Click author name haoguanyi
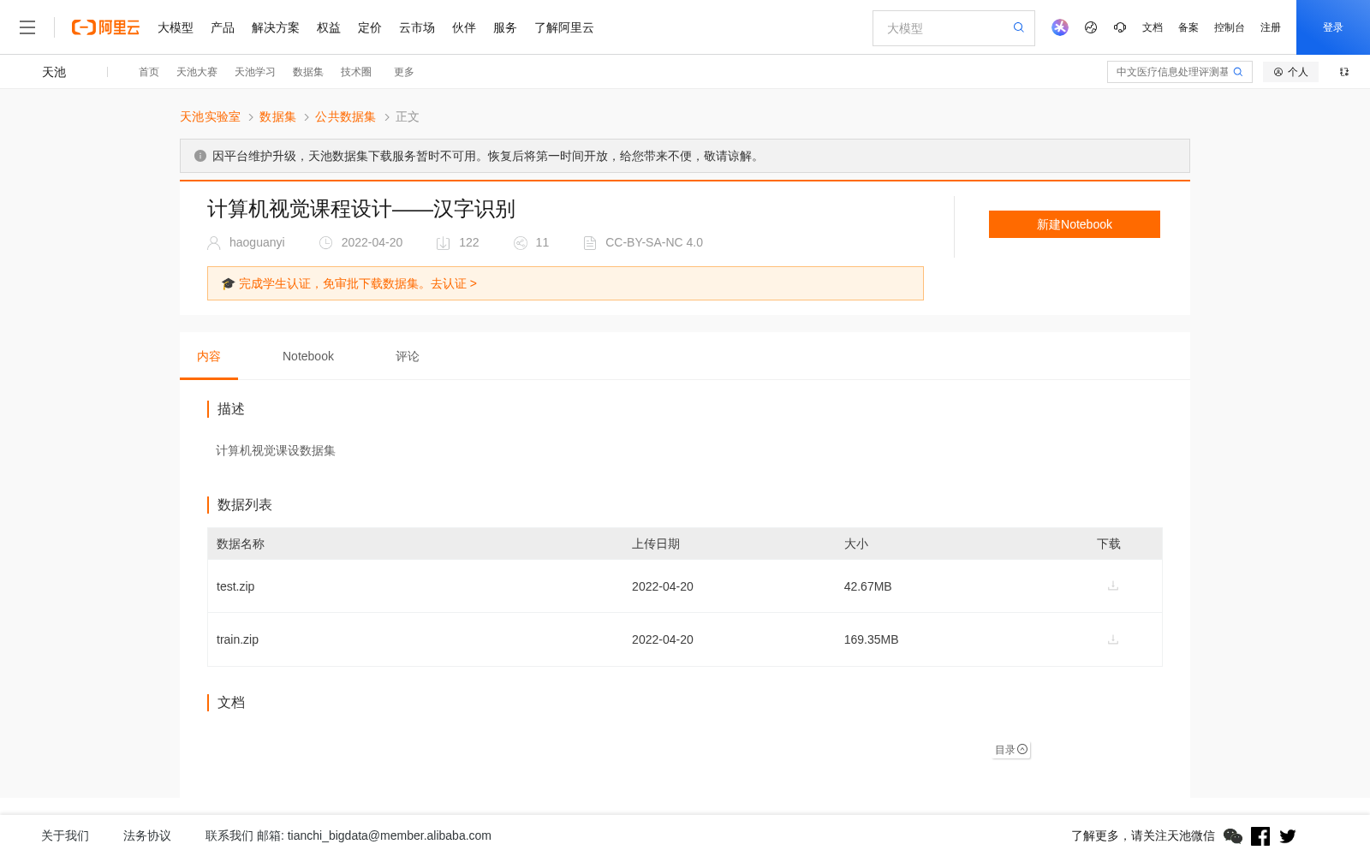Image resolution: width=1370 pixels, height=856 pixels. point(257,242)
